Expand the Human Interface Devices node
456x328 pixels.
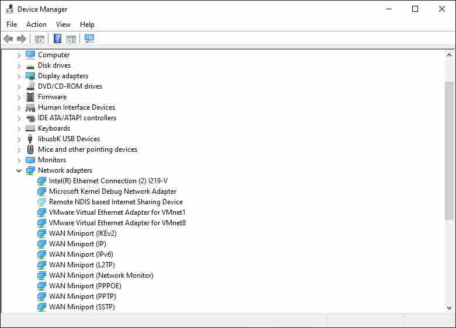[x=19, y=107]
